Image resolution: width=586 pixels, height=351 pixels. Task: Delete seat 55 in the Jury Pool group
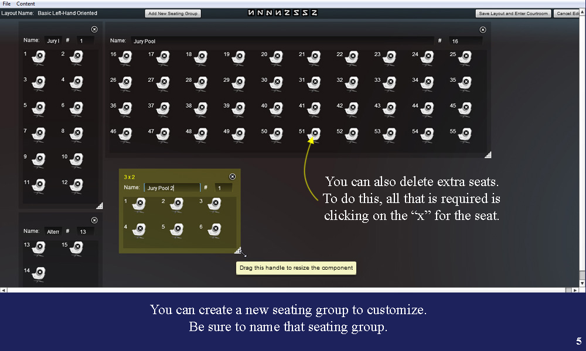465,132
